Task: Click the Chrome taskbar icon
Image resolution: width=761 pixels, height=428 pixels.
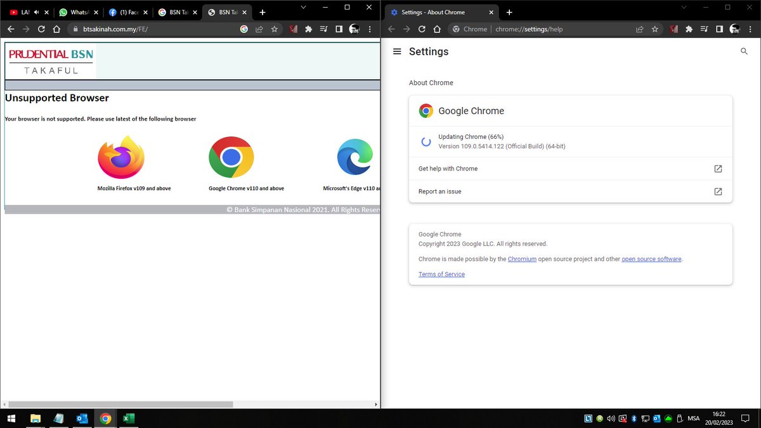Action: click(x=105, y=418)
